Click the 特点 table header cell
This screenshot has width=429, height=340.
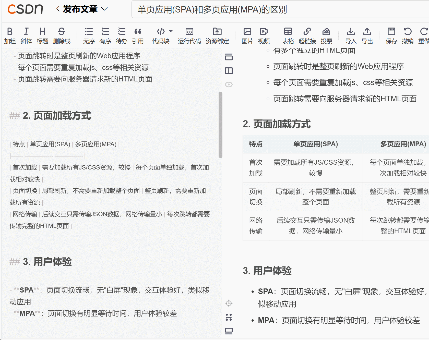point(256,144)
